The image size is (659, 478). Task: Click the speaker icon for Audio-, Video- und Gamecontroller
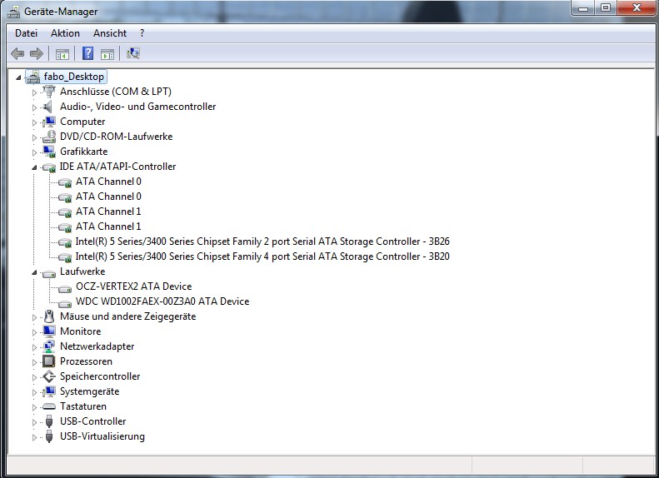[48, 107]
